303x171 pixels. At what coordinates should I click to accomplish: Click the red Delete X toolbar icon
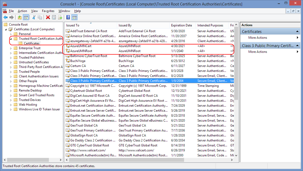[x=48, y=17]
